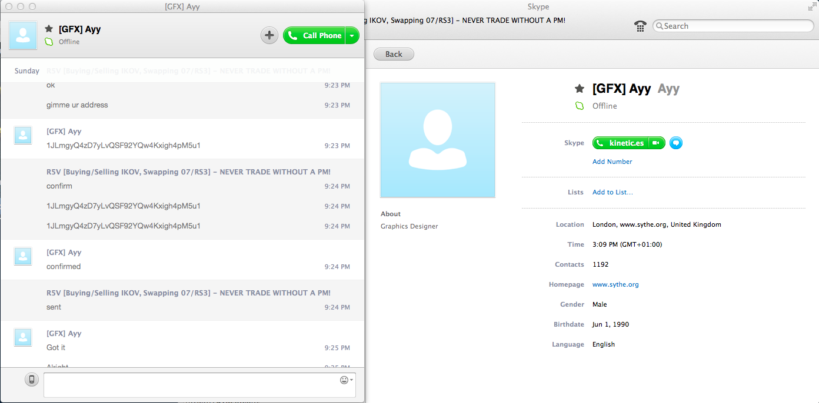Send instant message via blue chat bubble
Screen dimensions: 819x403
click(x=676, y=143)
